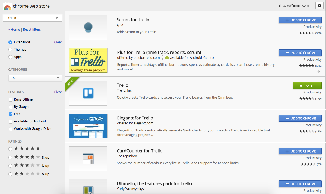Open the CardCounter for Trello calendar icon
Screen dimensions: 326x194
[88, 159]
